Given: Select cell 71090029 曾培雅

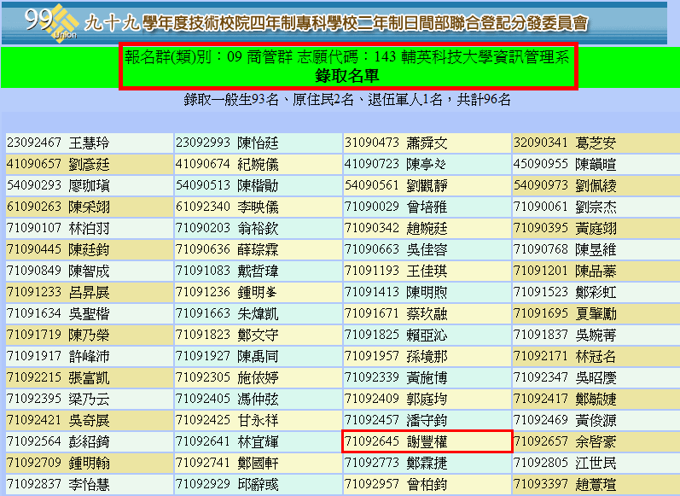Looking at the screenshot, I should [427, 207].
